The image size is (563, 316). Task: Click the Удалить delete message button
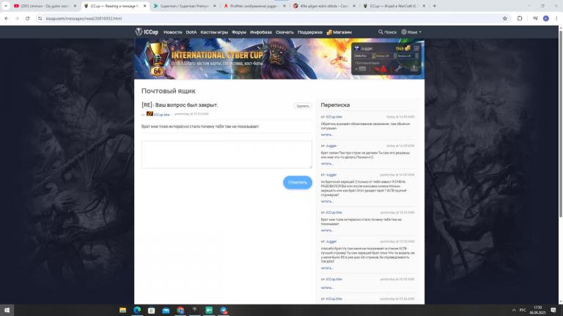303,105
